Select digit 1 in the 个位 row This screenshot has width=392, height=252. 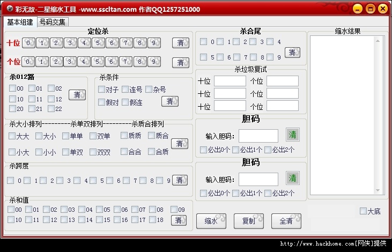click(42, 62)
